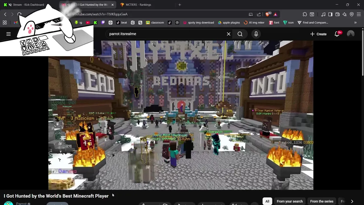Open the 'AI img mker' bookmark
The image size is (364, 205).
pyautogui.click(x=254, y=22)
